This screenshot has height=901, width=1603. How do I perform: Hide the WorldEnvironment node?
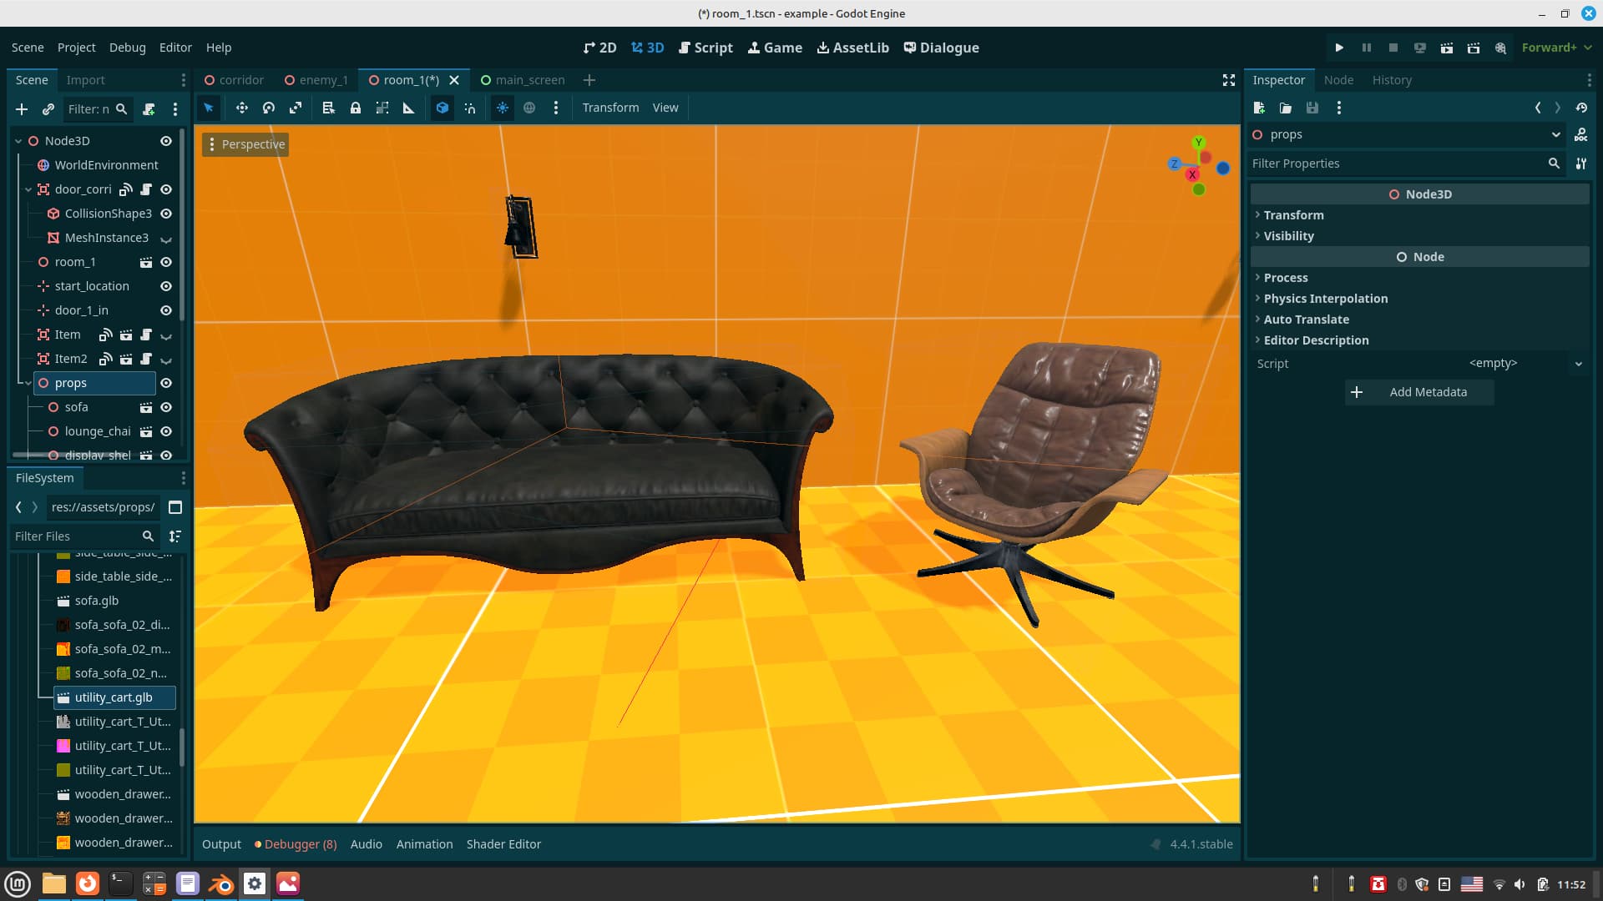click(x=166, y=164)
